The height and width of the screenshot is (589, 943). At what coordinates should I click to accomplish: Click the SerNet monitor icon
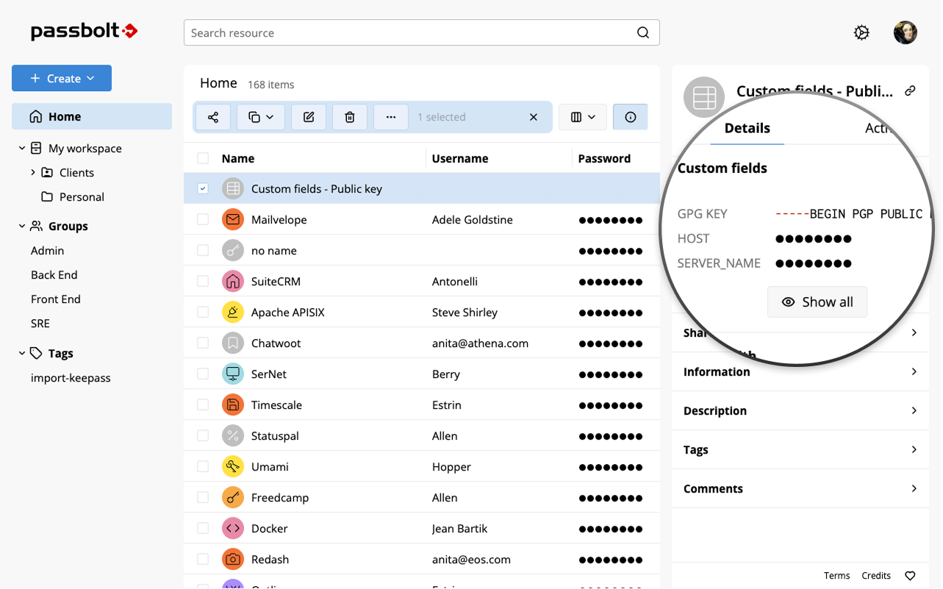[233, 374]
